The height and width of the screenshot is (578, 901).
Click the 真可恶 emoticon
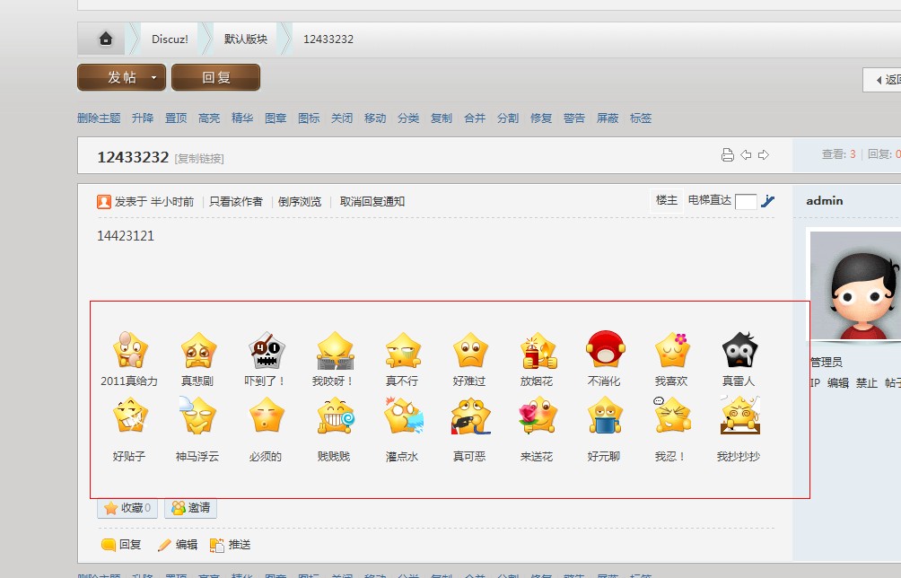coord(470,416)
